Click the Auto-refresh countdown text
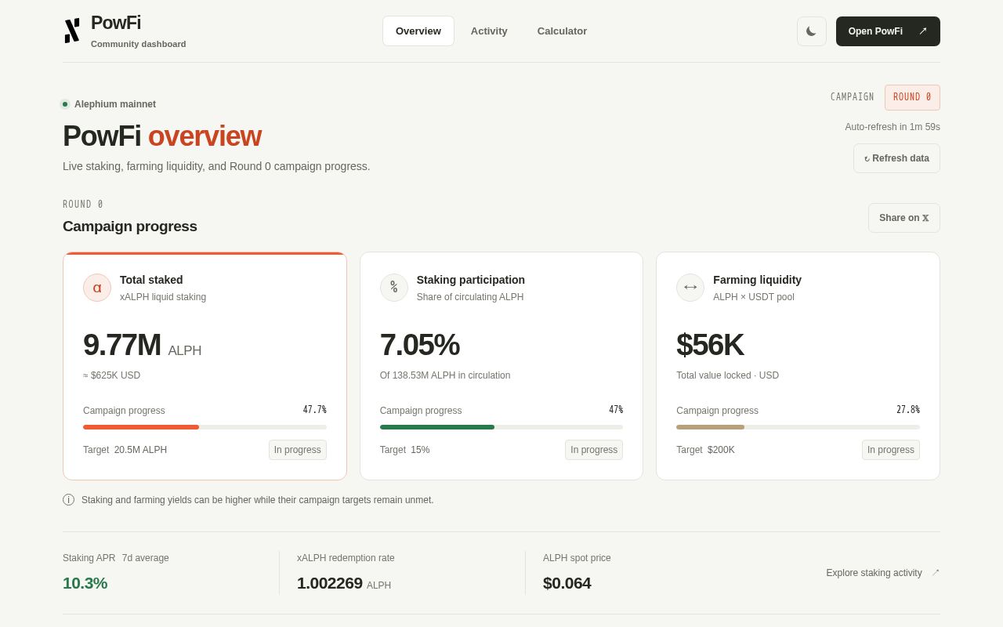The image size is (1003, 627). tap(893, 127)
